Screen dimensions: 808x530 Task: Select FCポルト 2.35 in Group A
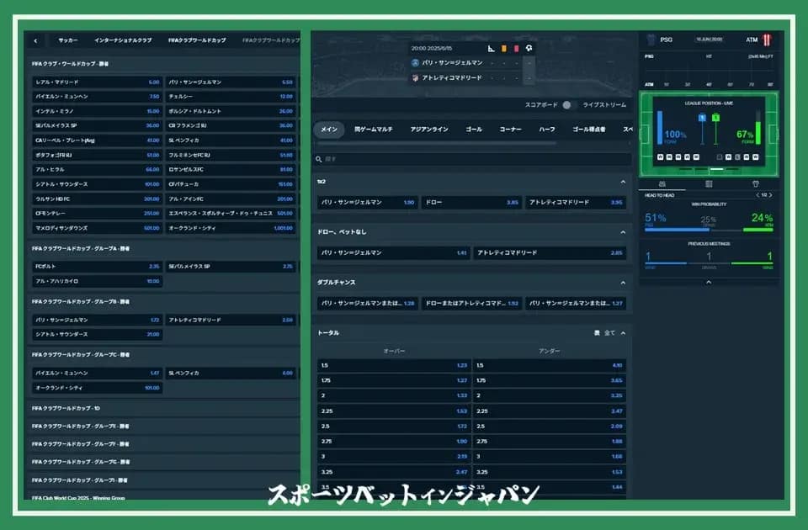pos(97,267)
